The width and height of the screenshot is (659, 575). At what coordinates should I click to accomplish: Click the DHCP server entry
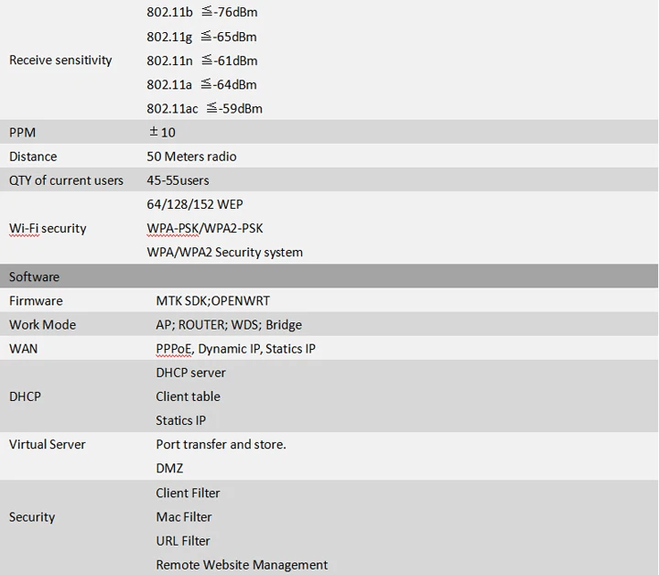pyautogui.click(x=190, y=373)
